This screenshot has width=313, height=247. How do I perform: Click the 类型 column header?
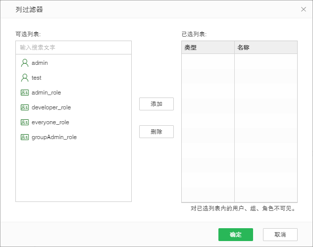[x=208, y=48]
